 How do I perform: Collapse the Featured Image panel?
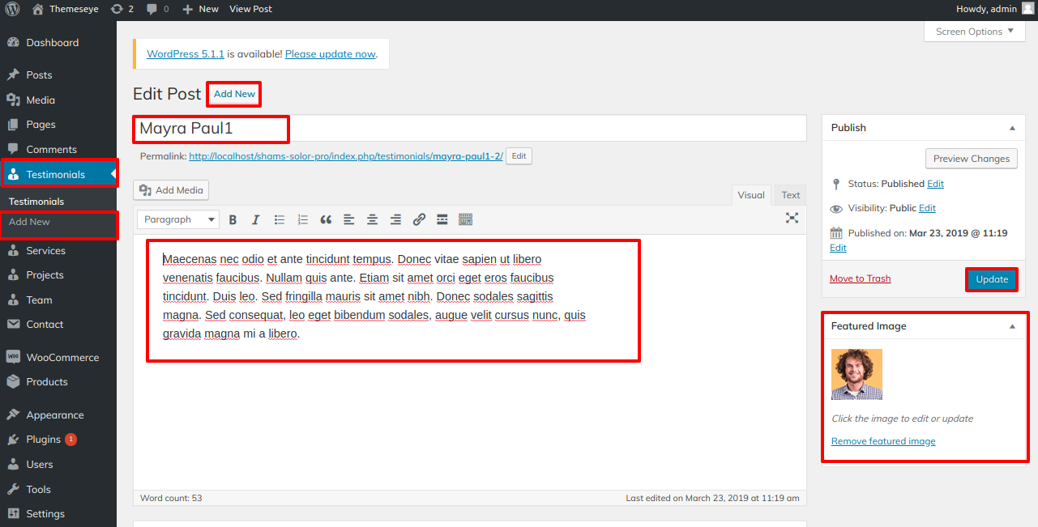tap(1012, 326)
